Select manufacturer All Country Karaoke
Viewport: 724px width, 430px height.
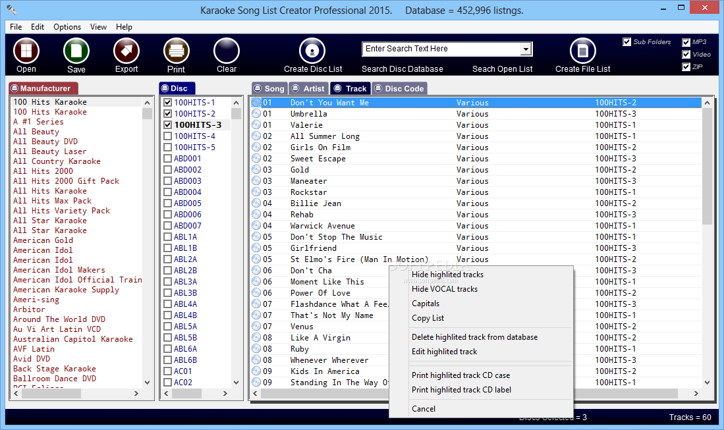[x=57, y=161]
